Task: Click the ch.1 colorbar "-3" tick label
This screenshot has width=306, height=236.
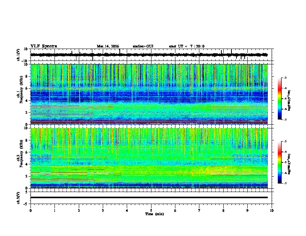Action: coord(285,78)
